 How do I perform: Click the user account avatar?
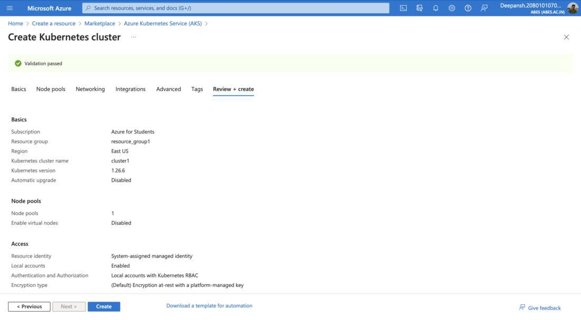click(573, 8)
